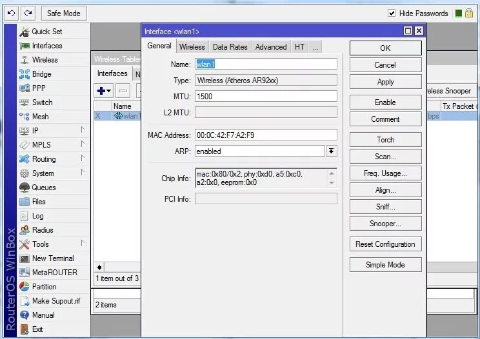Open Quick Set from the sidebar

tap(54, 32)
